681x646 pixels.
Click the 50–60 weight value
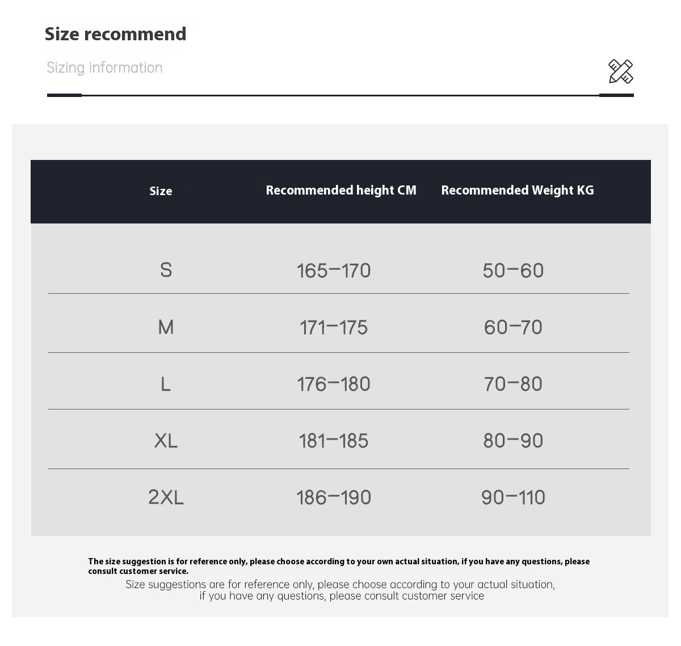click(513, 271)
